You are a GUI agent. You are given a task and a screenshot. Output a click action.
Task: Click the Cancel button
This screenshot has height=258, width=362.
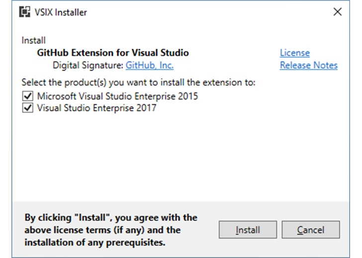point(311,230)
